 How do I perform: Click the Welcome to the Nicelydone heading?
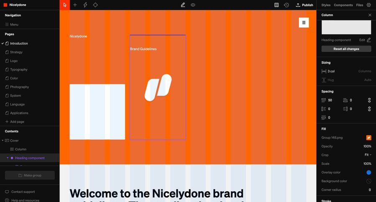(157, 194)
